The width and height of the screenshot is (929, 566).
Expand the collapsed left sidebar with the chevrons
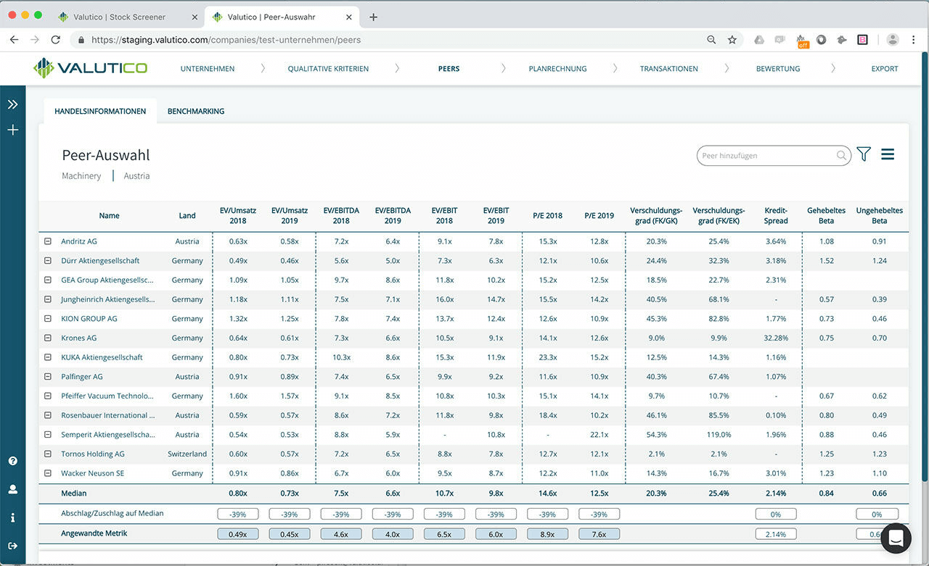pos(12,103)
